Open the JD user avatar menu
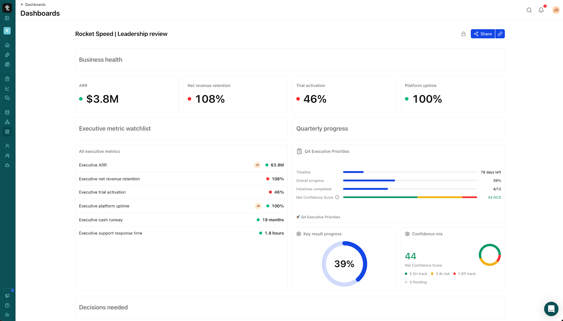The image size is (563, 321). coord(556,10)
